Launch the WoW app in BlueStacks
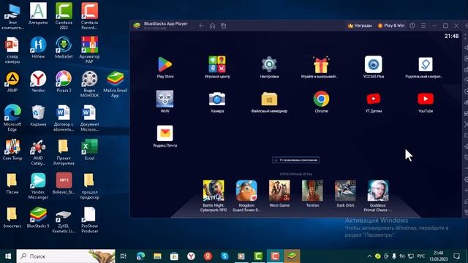 coord(165,99)
